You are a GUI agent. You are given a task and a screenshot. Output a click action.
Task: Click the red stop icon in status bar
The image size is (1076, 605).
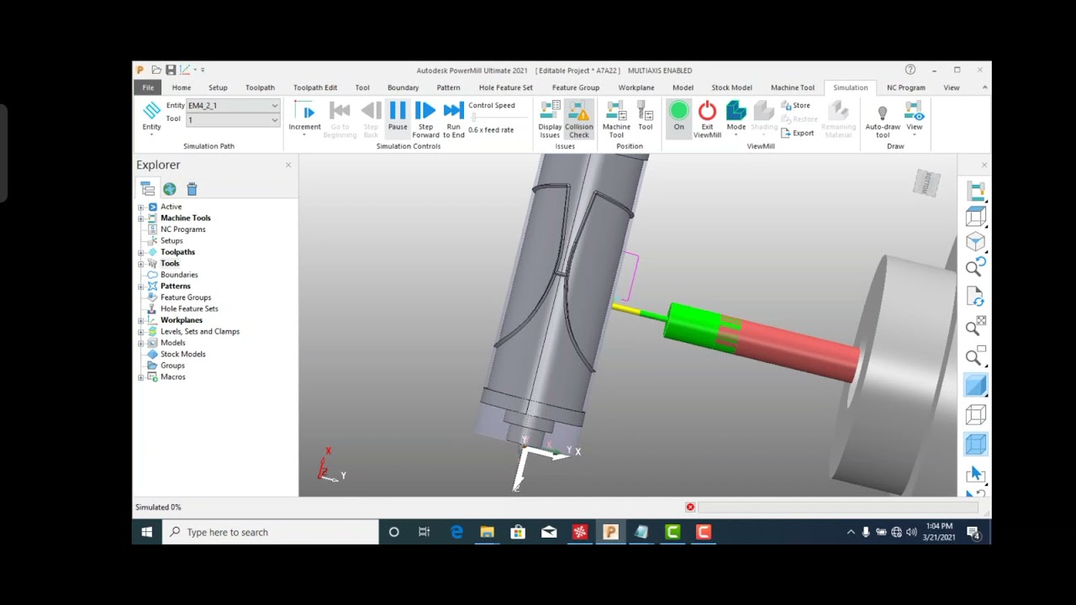pyautogui.click(x=690, y=508)
